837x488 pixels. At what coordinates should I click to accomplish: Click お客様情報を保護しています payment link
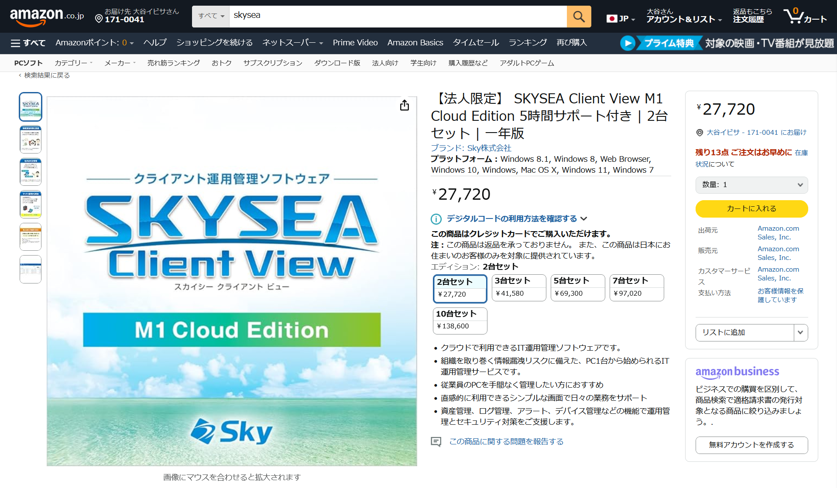pos(780,295)
